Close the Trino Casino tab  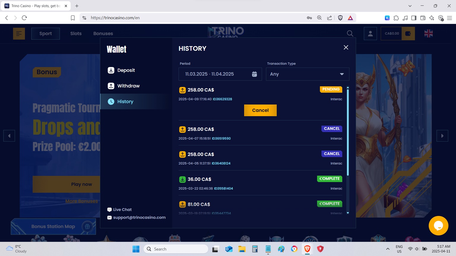(x=66, y=6)
